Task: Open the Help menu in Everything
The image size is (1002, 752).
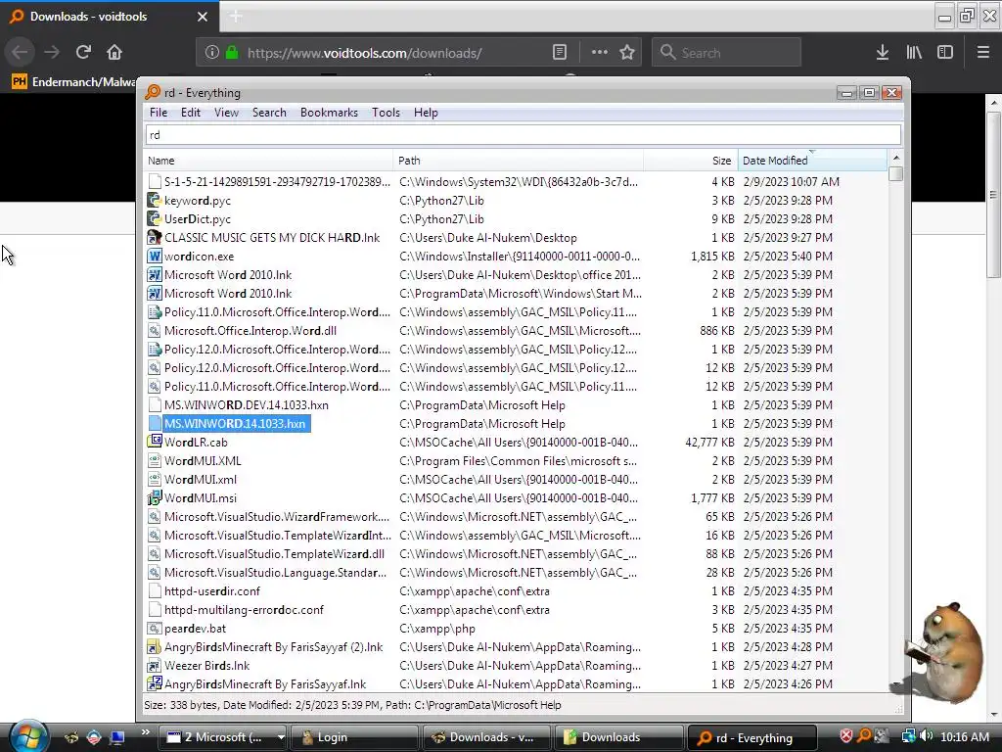Action: 426,113
